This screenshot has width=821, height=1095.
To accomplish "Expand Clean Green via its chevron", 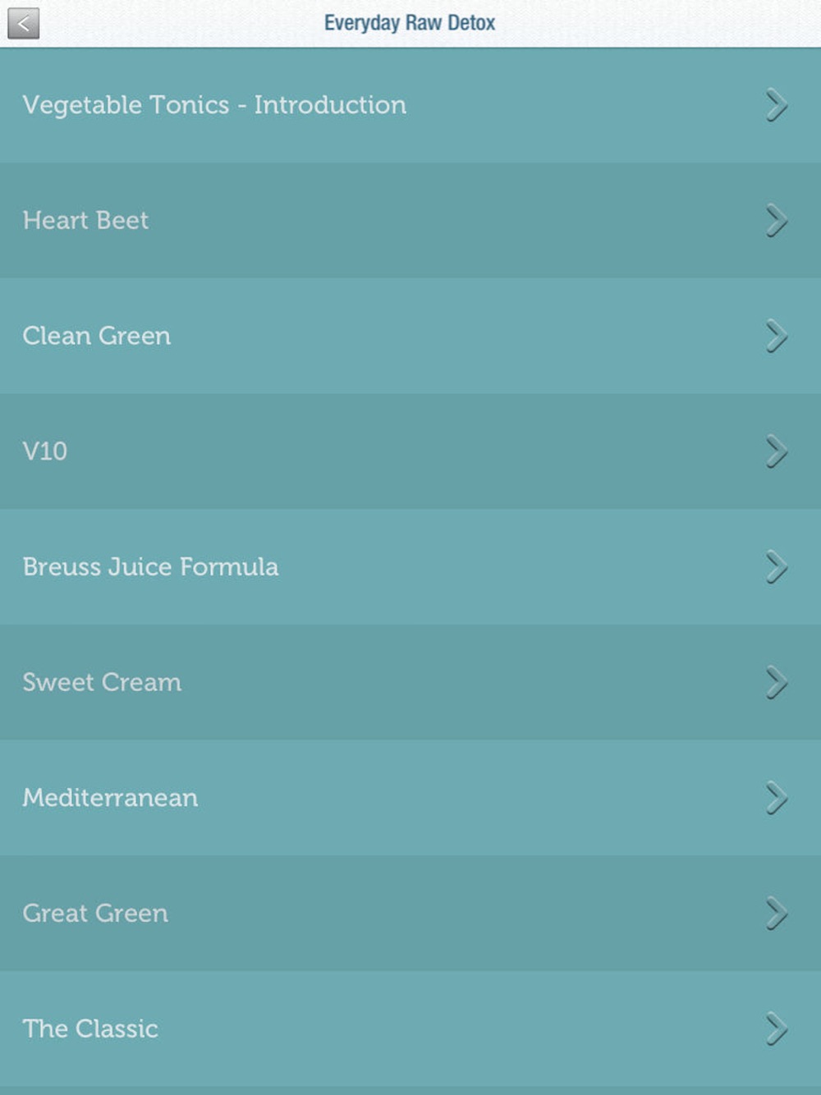I will [x=777, y=337].
